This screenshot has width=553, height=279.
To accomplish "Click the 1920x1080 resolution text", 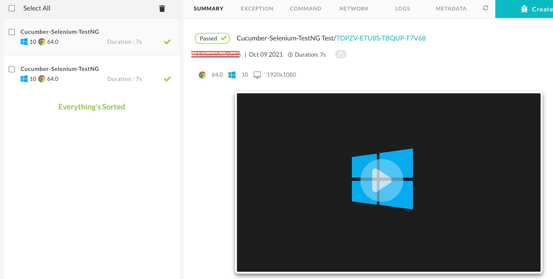I will tap(281, 75).
